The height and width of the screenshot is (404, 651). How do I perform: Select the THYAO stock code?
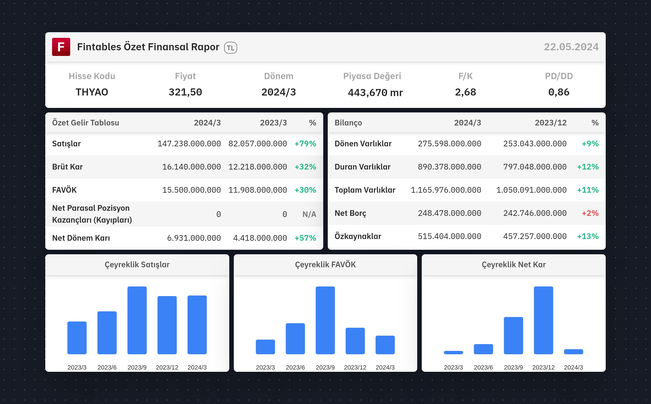(92, 92)
